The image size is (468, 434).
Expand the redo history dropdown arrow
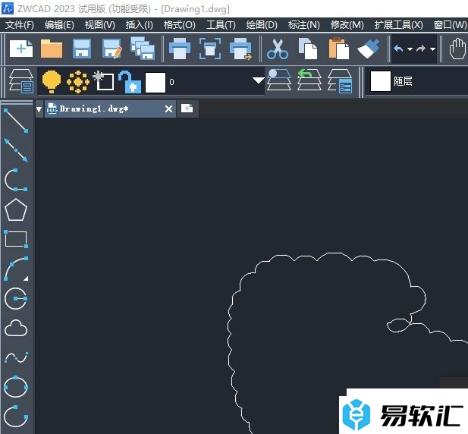click(x=432, y=49)
